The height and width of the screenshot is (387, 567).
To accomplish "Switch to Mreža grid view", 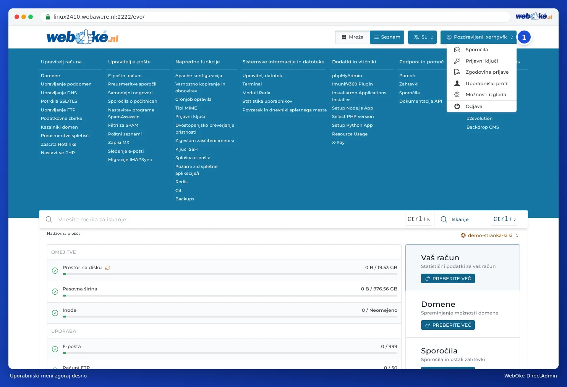I will (x=353, y=37).
